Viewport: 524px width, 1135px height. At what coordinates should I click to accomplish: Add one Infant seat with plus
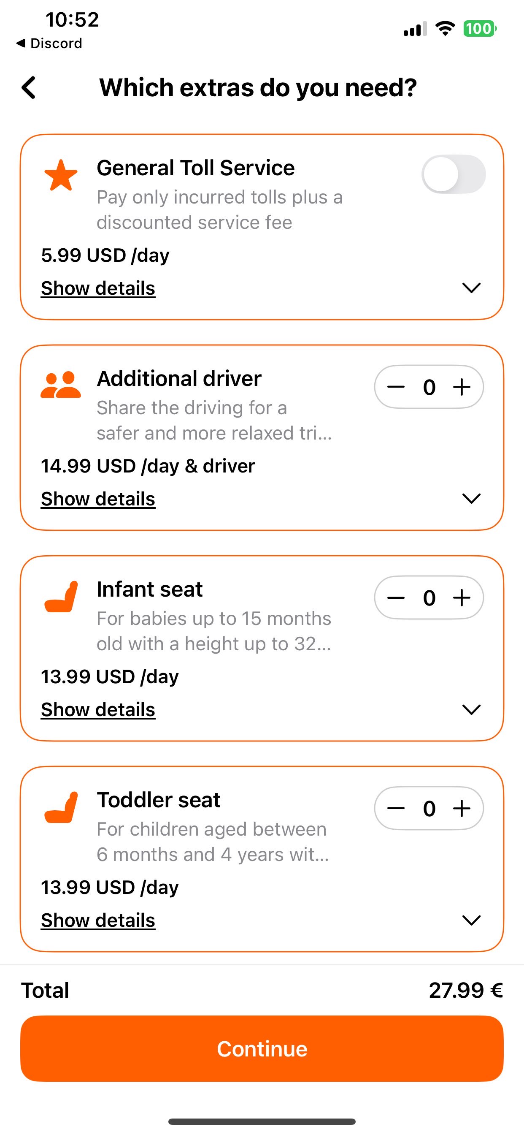tap(462, 598)
